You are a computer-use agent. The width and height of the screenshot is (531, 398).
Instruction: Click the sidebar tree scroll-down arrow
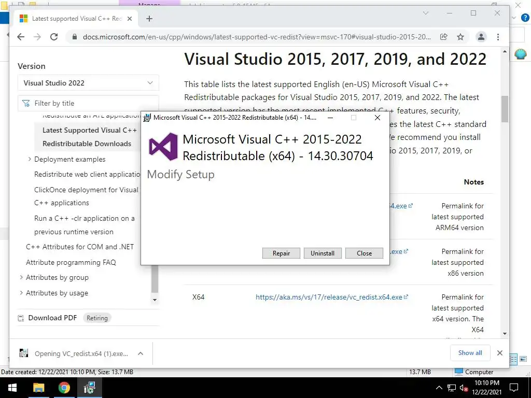pyautogui.click(x=155, y=300)
